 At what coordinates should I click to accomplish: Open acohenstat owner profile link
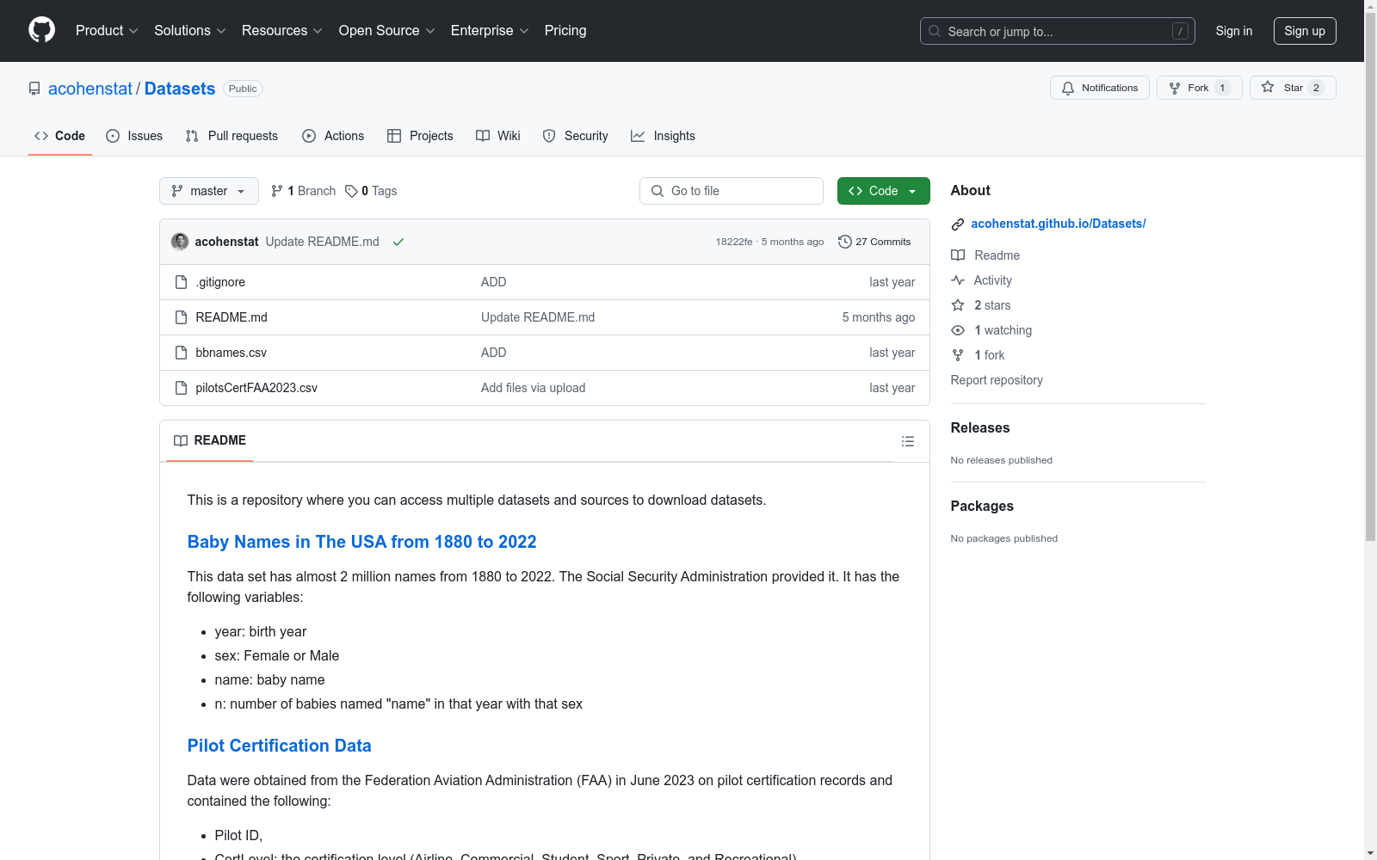coord(90,89)
